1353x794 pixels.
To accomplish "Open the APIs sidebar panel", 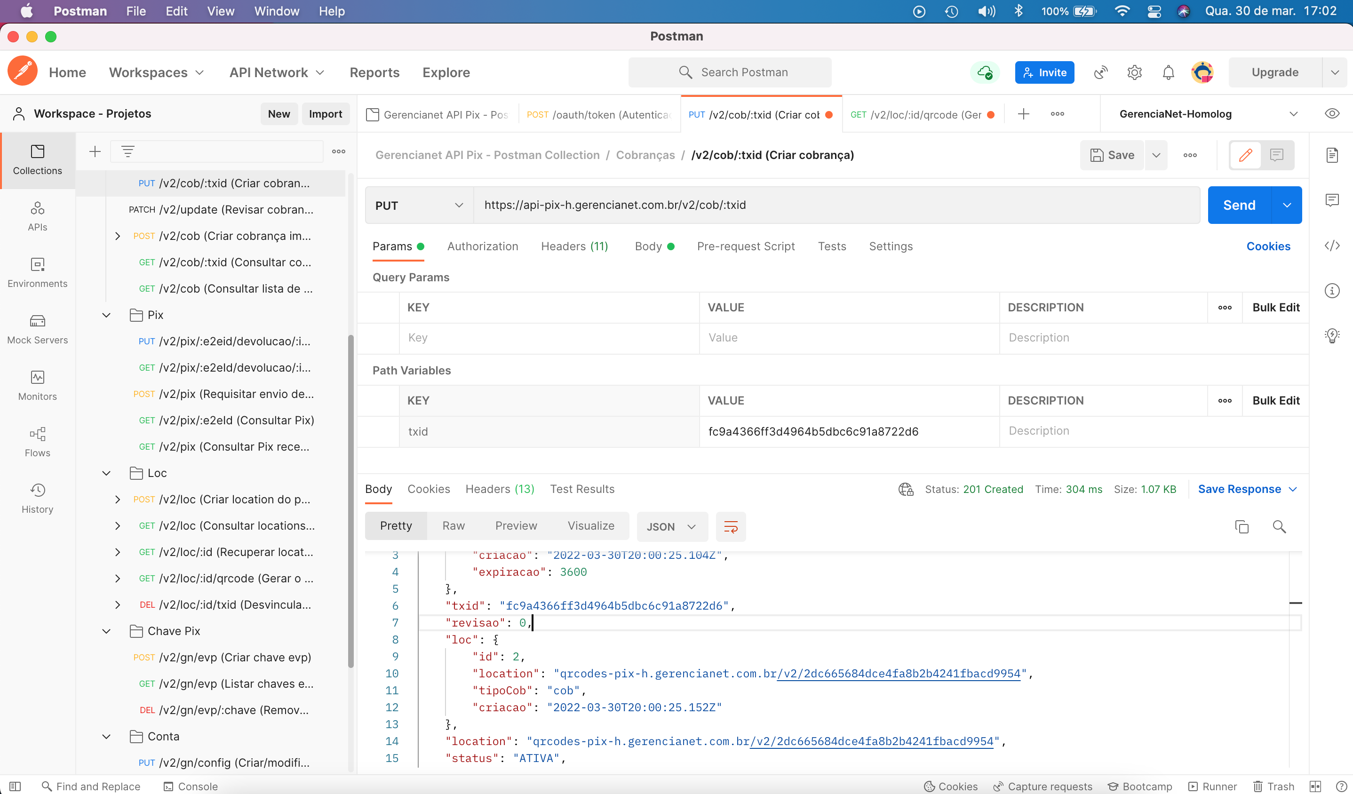I will click(37, 216).
